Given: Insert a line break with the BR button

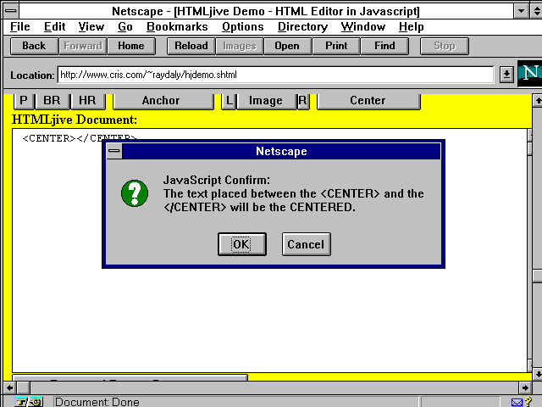Looking at the screenshot, I should [x=52, y=101].
